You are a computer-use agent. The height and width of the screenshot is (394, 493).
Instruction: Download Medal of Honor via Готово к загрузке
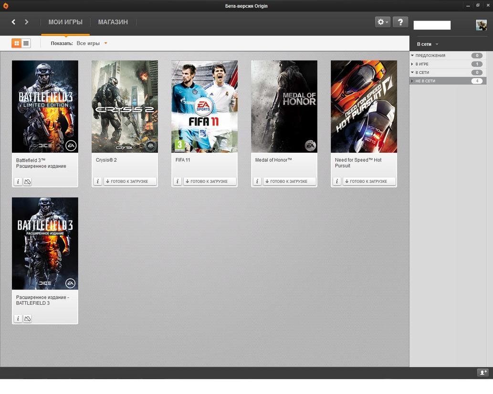click(289, 181)
